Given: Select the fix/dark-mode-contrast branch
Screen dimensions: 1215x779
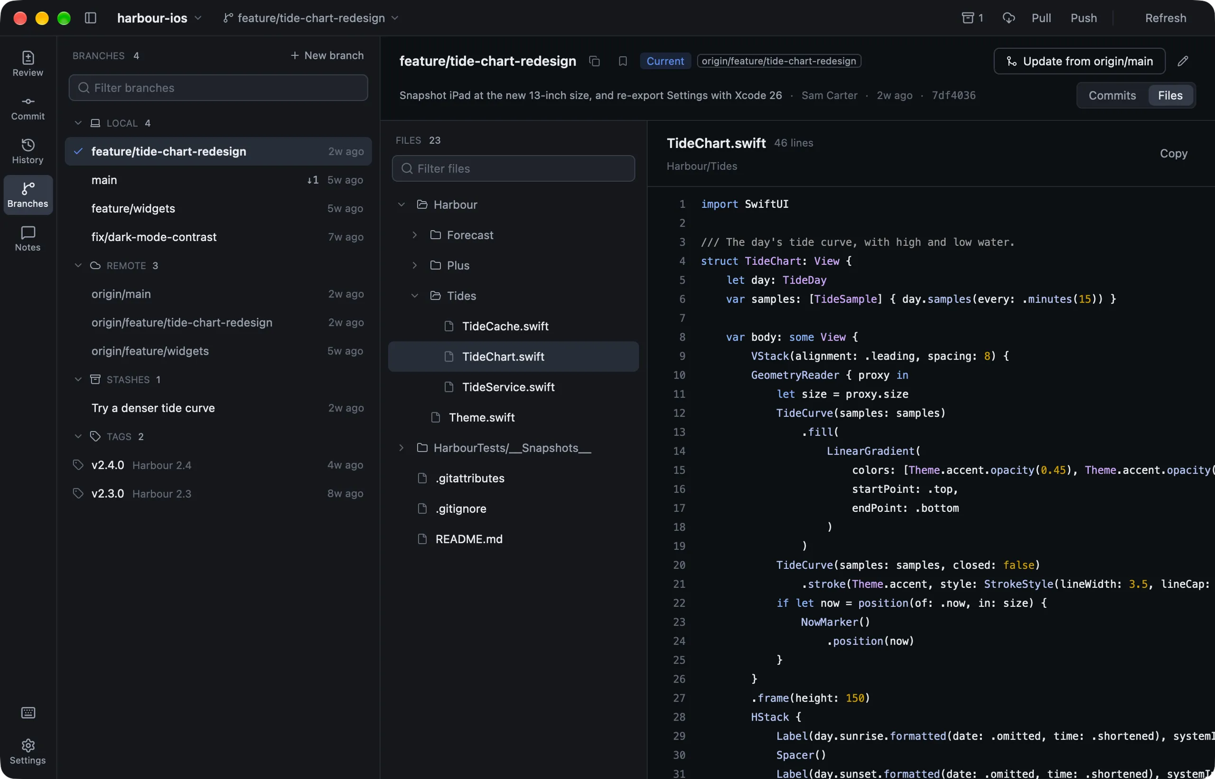Looking at the screenshot, I should [218, 237].
